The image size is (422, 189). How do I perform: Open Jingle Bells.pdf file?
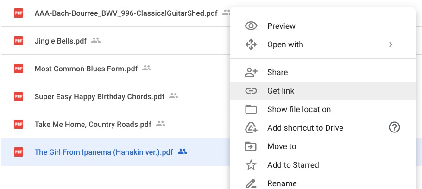tap(61, 41)
